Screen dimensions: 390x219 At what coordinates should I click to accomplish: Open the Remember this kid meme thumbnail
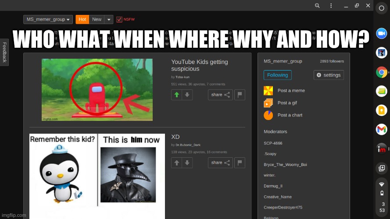(x=97, y=176)
